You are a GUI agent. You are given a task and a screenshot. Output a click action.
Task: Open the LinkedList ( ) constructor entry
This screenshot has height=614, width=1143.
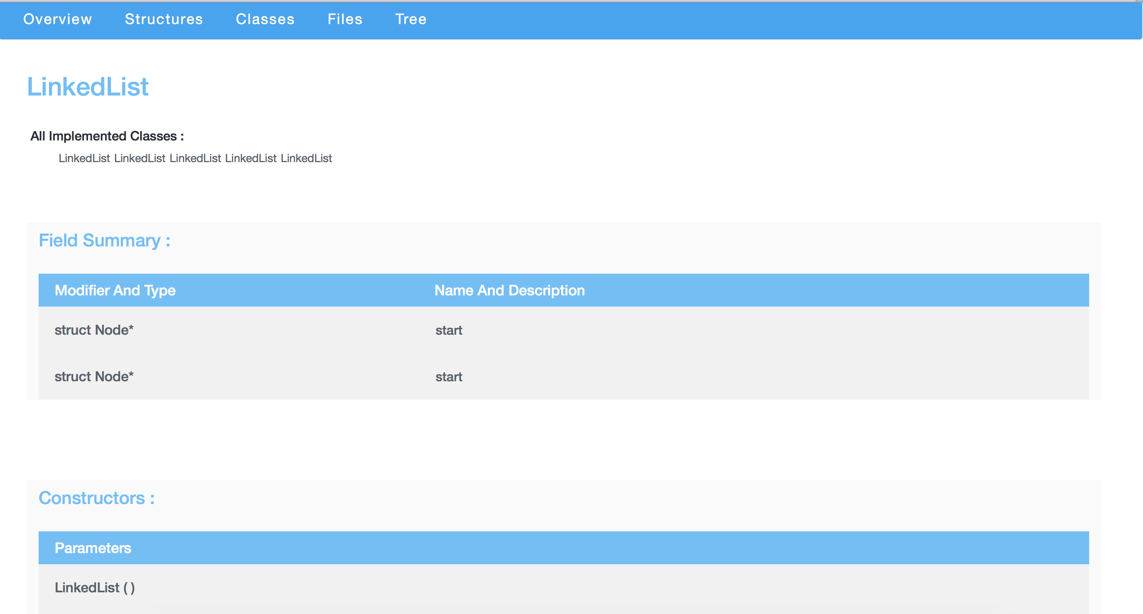(x=94, y=588)
